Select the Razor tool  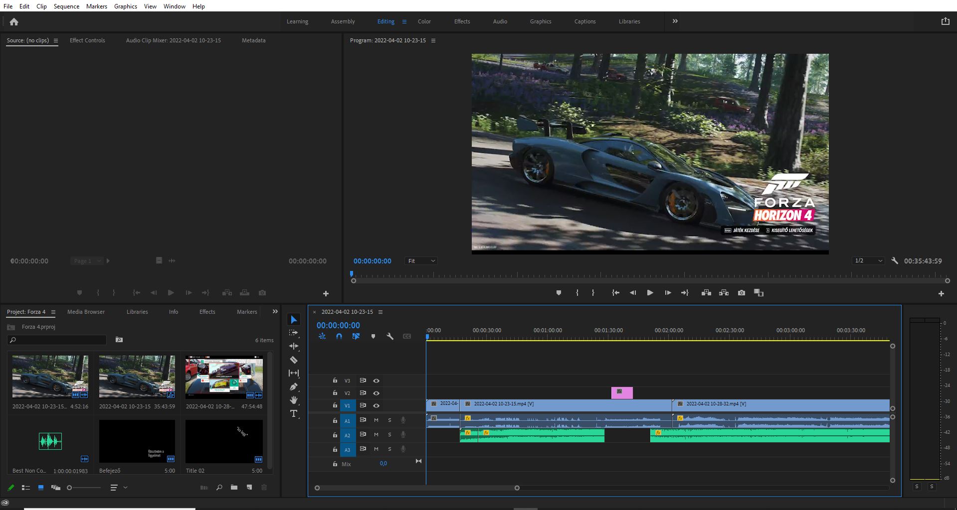[294, 360]
